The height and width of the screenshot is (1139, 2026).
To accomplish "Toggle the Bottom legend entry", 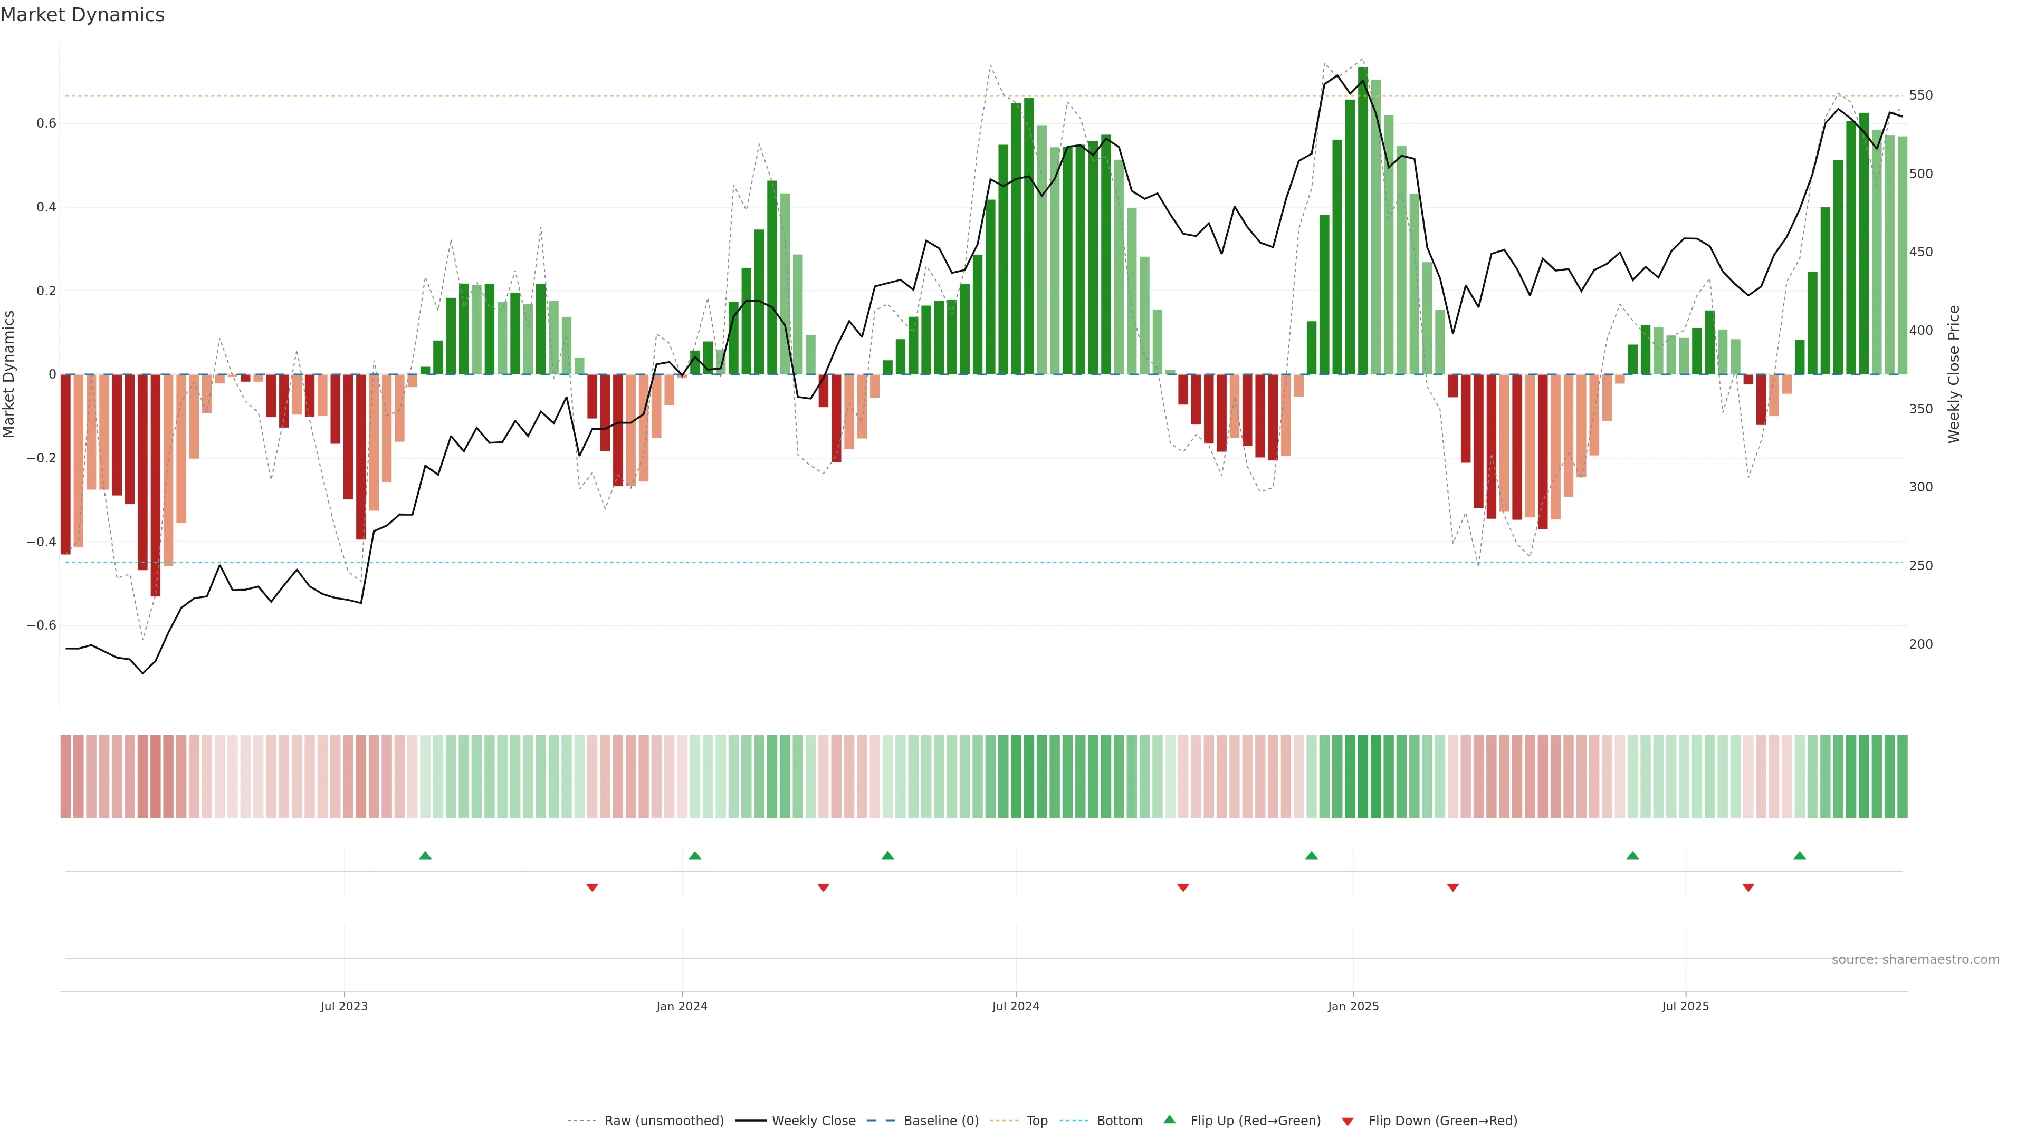I will (1119, 1120).
